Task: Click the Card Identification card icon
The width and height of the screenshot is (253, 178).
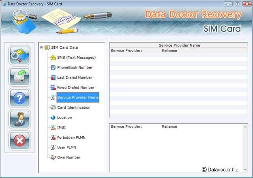Action: 53,107
